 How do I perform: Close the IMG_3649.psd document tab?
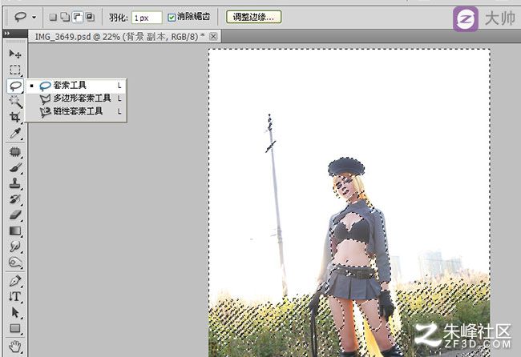tap(214, 37)
